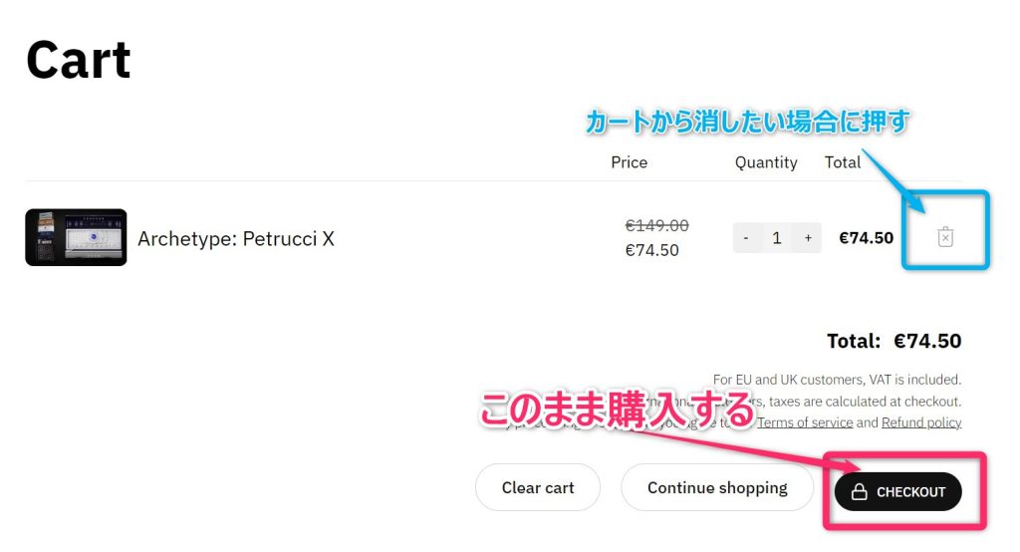Click the pink このまま購入する annotation label
Screen dimensions: 1020x552
[x=618, y=411]
